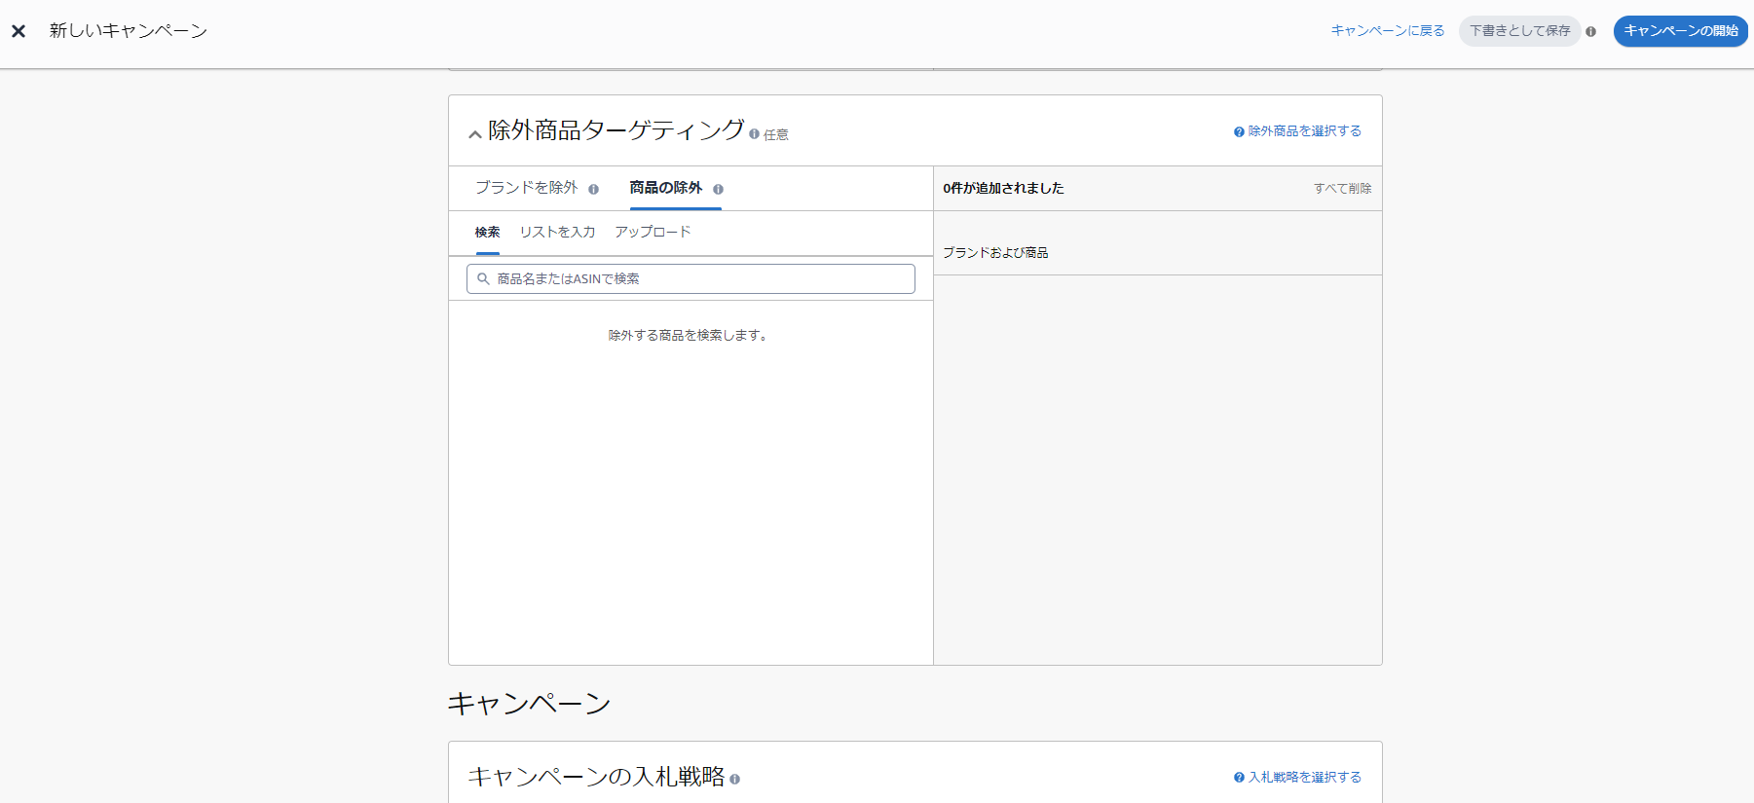Click the ブランドおよび商品 column header
The height and width of the screenshot is (803, 1754).
click(x=995, y=253)
